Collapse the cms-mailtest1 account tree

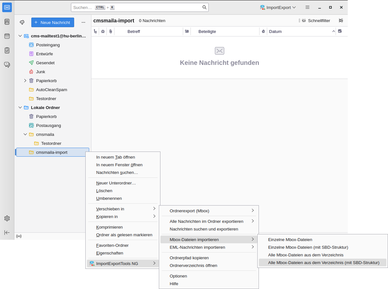click(x=20, y=36)
